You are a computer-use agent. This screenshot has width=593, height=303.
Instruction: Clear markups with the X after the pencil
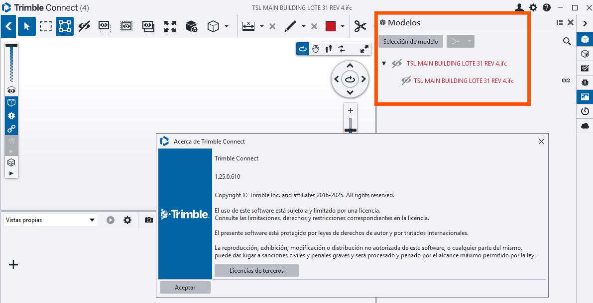314,26
